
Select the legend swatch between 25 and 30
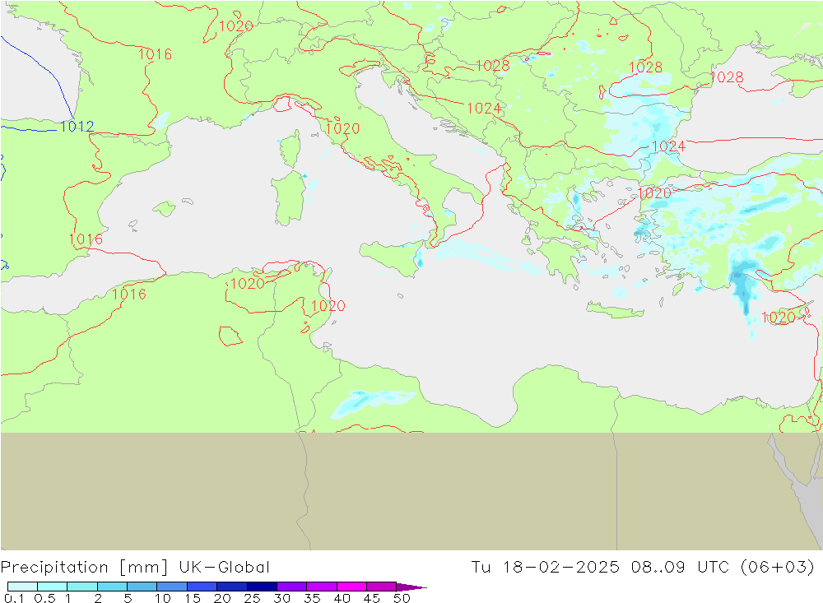262,587
